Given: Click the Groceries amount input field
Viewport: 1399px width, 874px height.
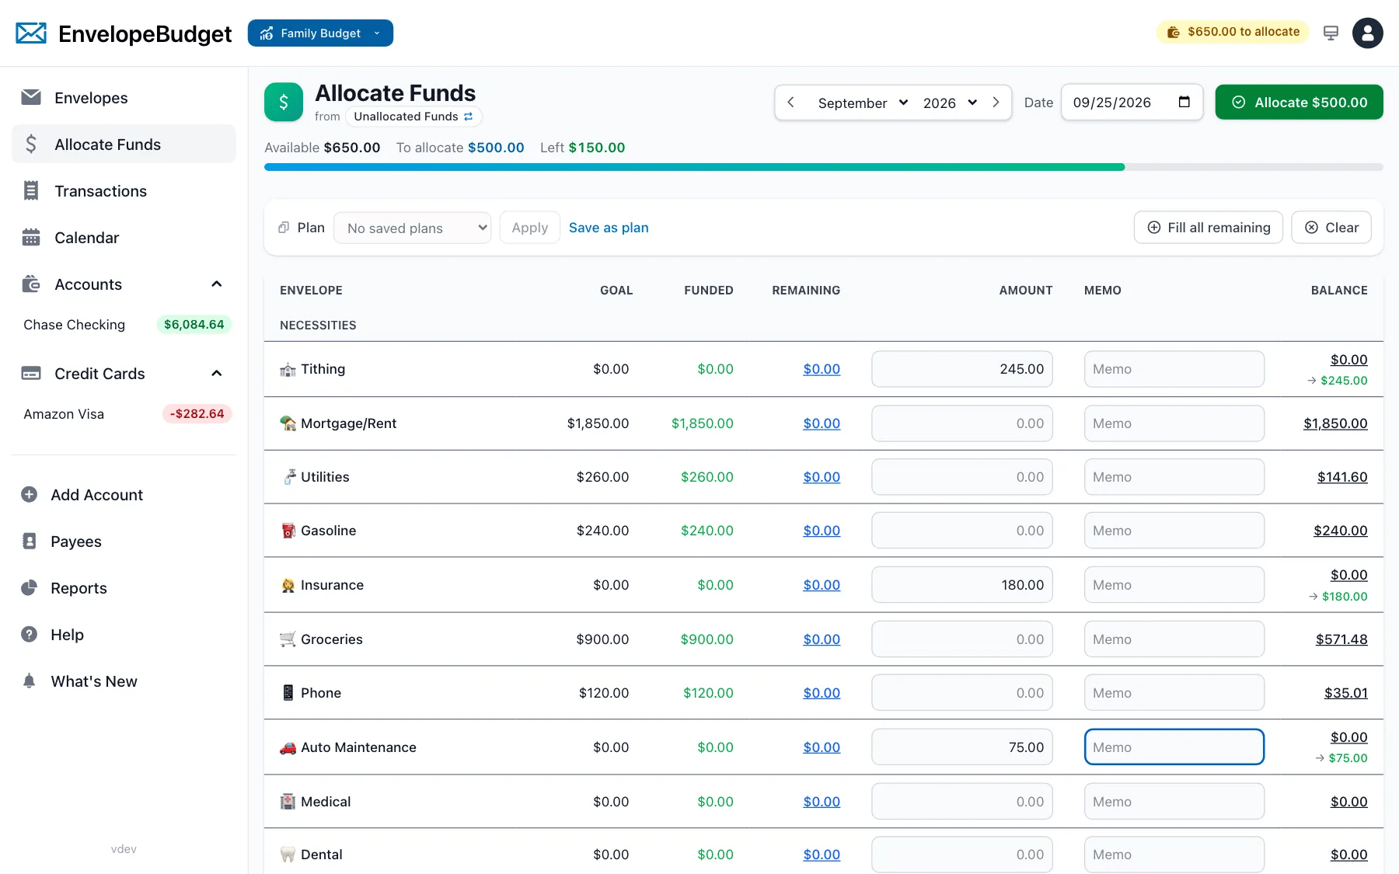Looking at the screenshot, I should pos(961,639).
